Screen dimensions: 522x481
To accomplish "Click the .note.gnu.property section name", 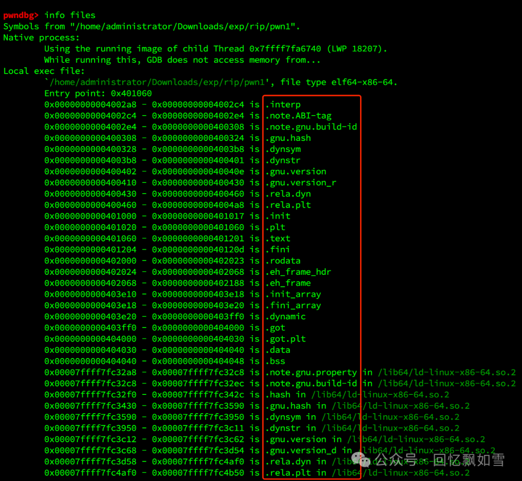I will [x=311, y=373].
